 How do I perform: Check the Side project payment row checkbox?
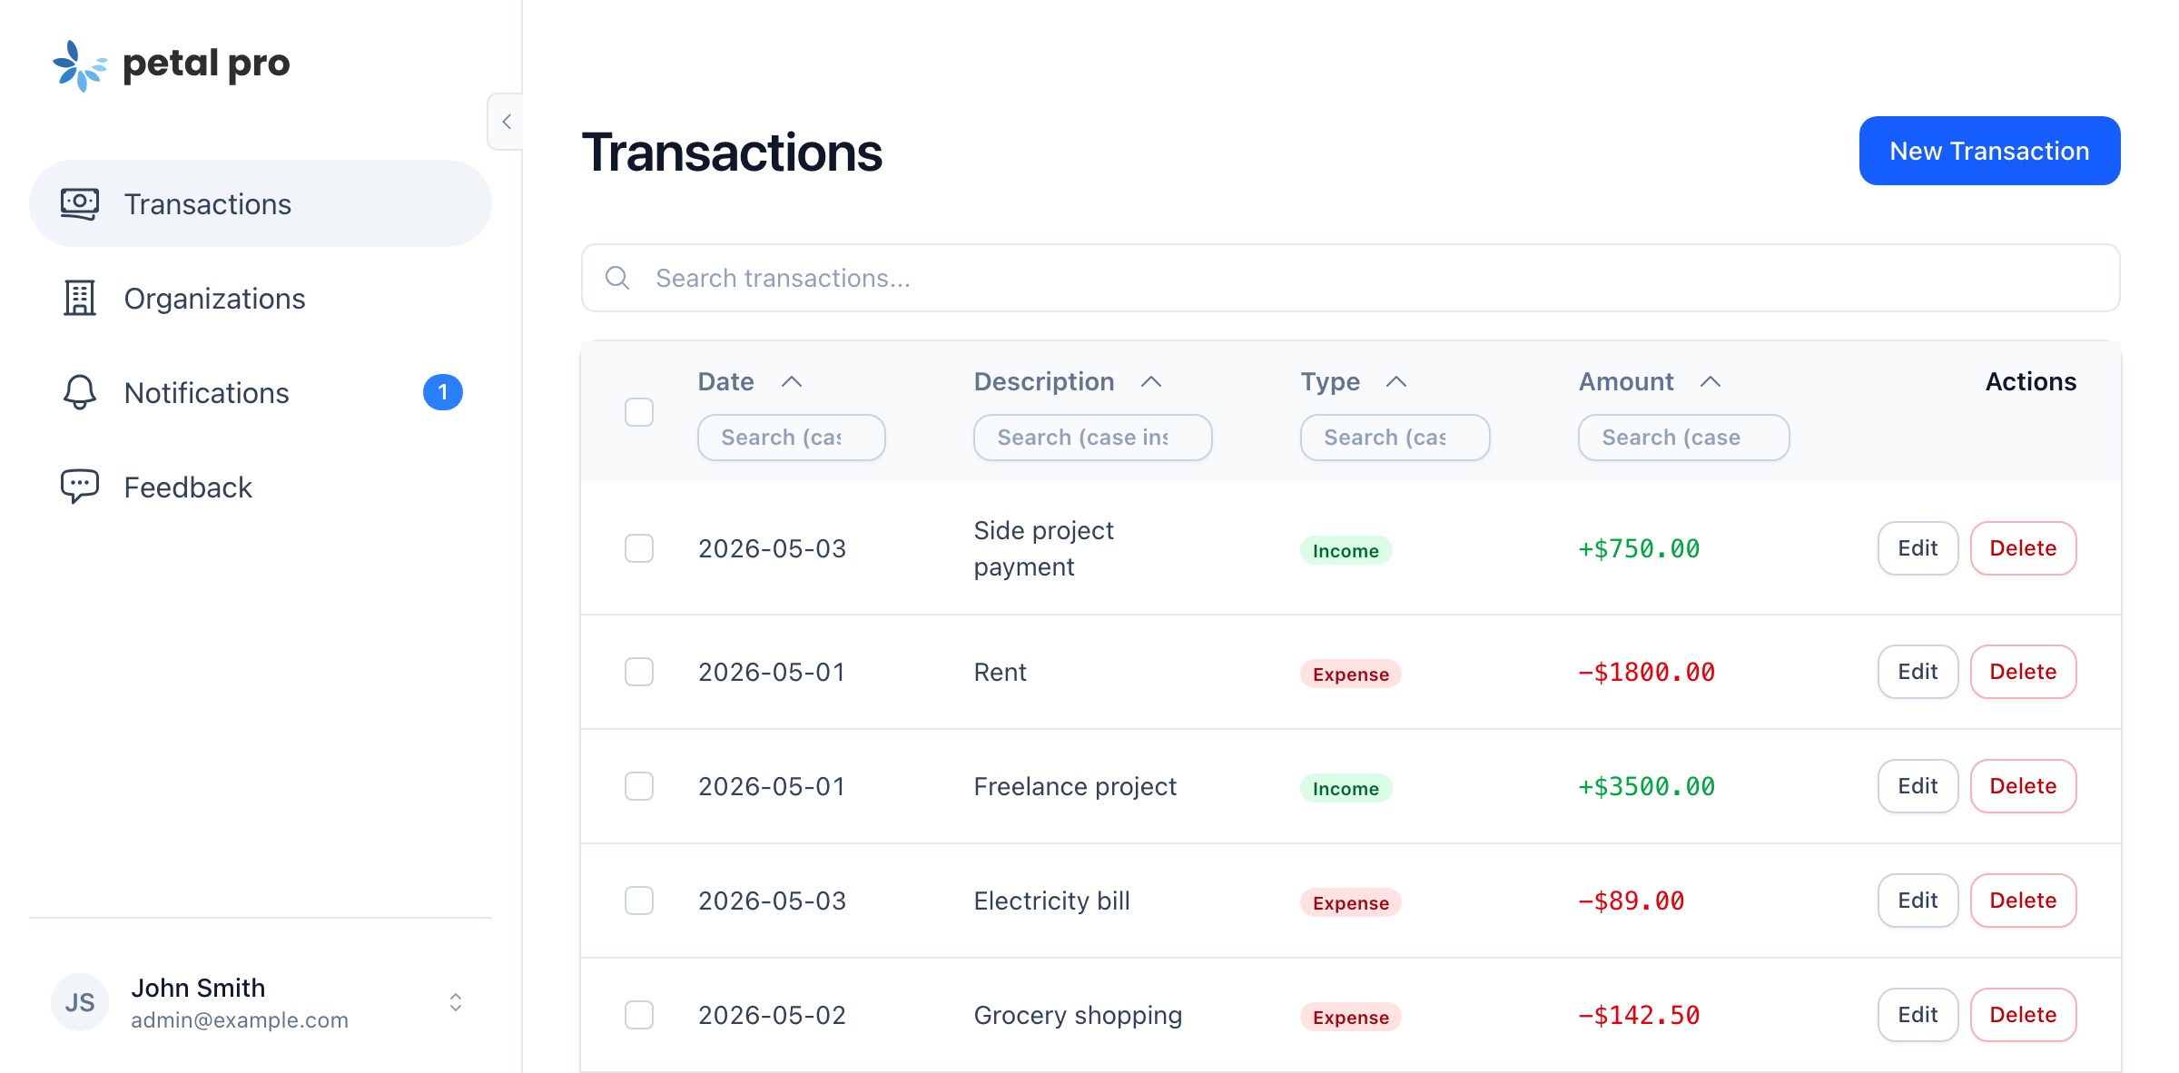click(639, 548)
